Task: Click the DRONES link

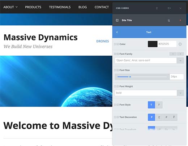Action: pos(103,41)
